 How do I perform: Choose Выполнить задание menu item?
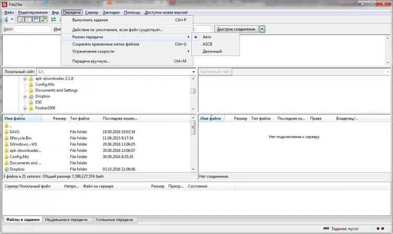pos(127,20)
